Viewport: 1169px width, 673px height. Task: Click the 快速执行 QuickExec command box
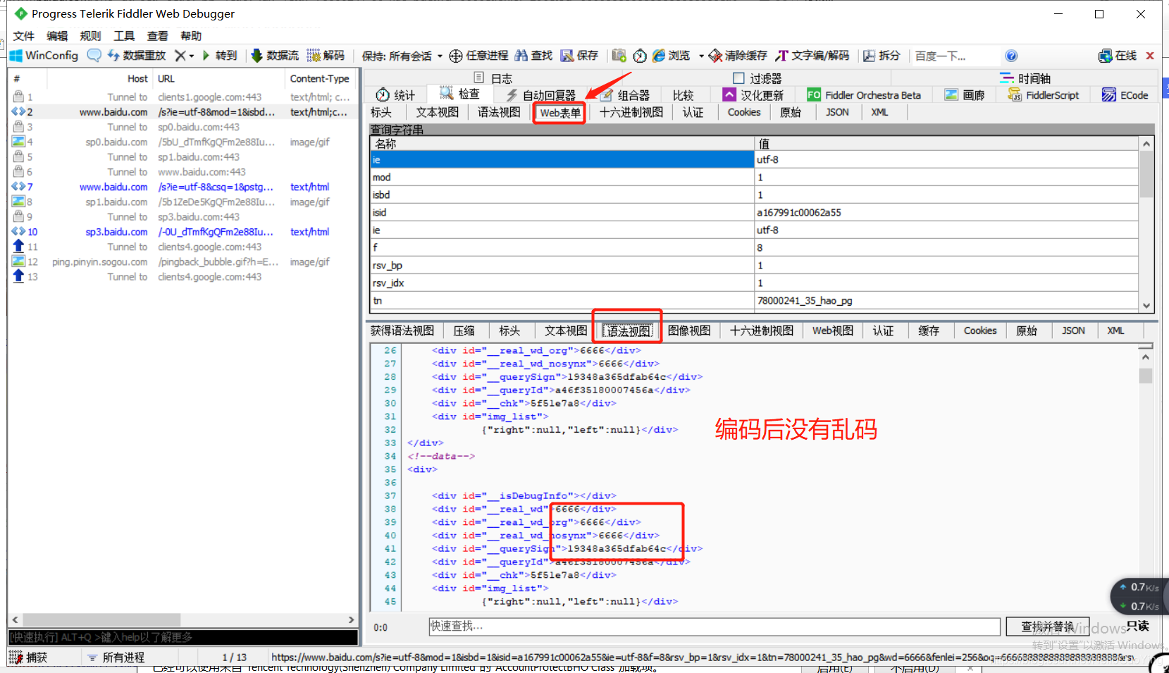tap(183, 637)
